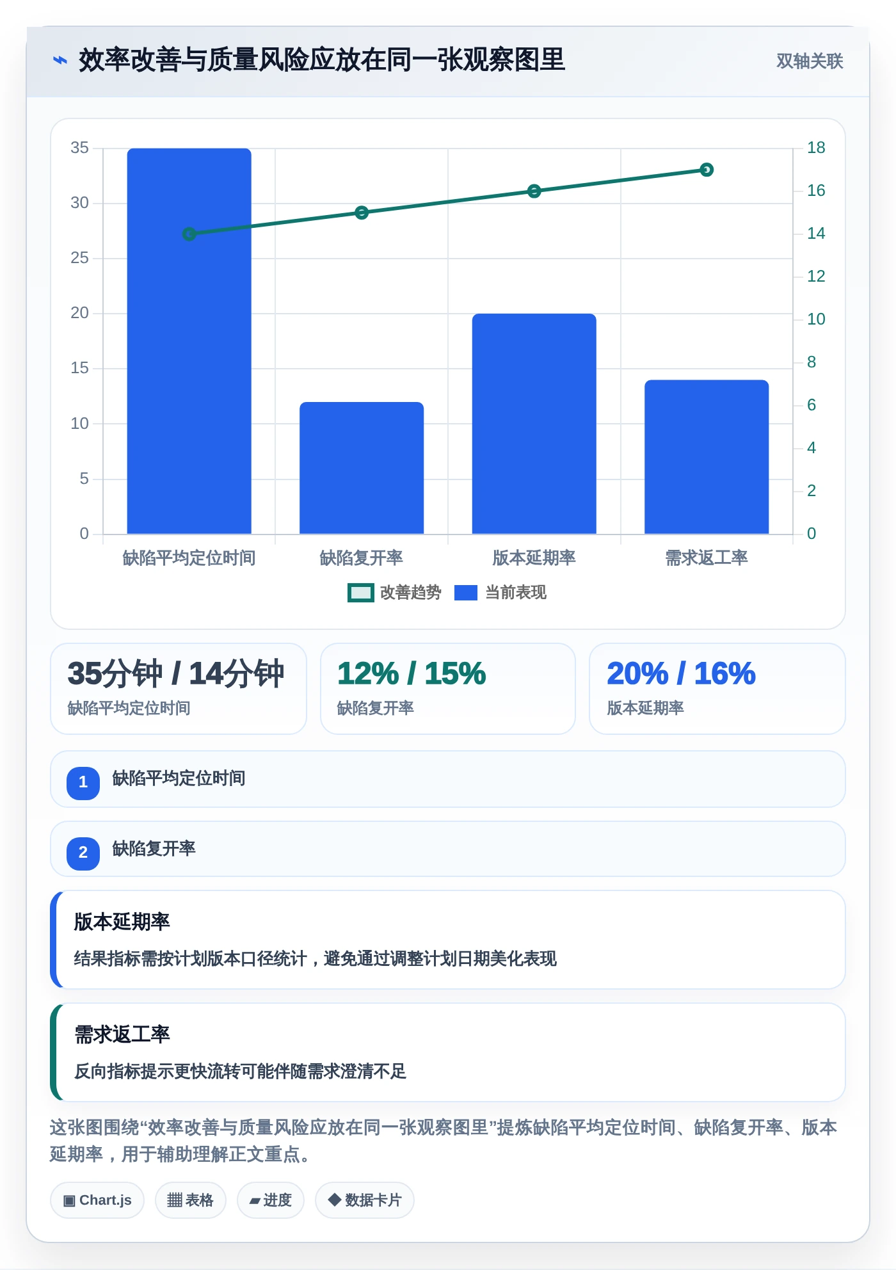
Task: Click the 双轴关联 label in the header
Action: (810, 61)
